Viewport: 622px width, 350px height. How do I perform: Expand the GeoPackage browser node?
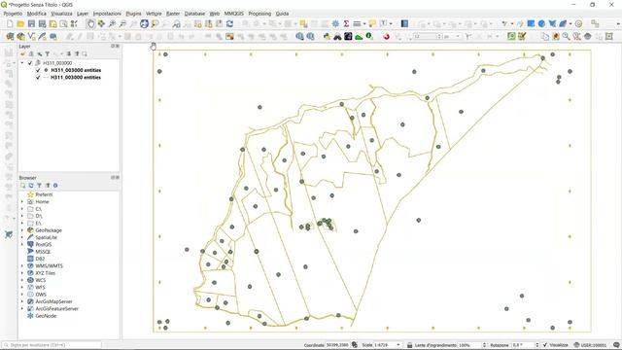[x=22, y=230]
